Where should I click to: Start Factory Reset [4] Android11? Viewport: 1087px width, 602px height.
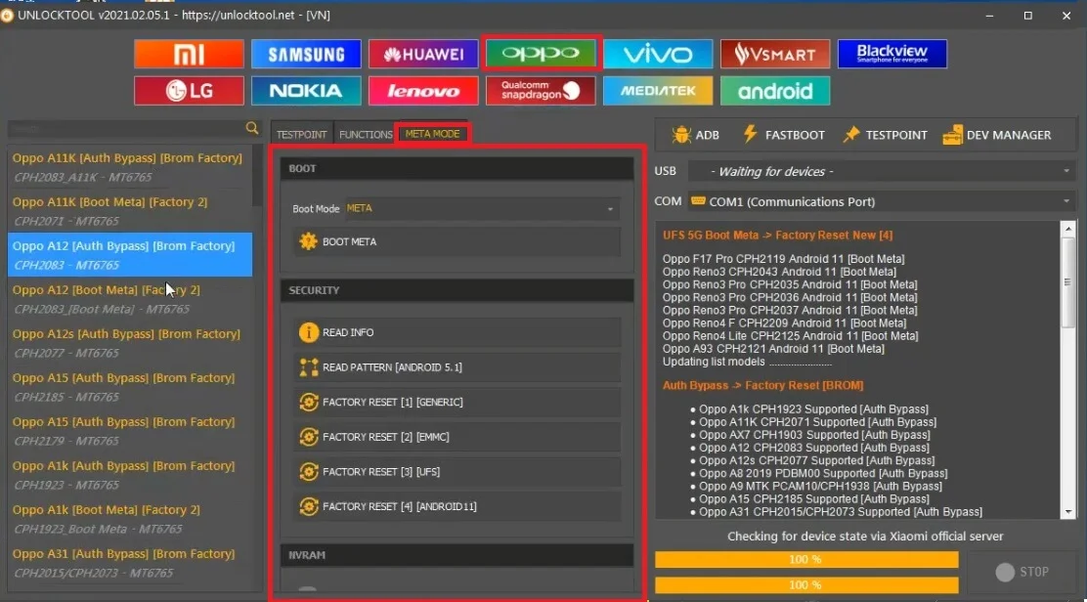pos(457,506)
